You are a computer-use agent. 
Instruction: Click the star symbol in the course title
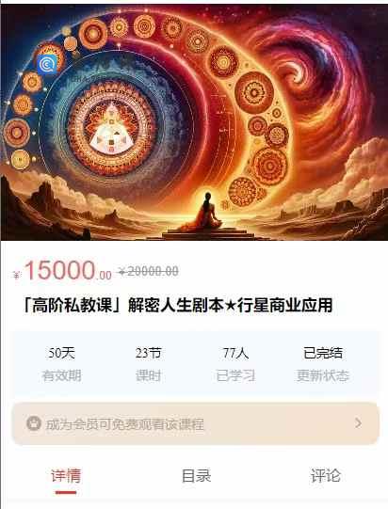click(231, 306)
